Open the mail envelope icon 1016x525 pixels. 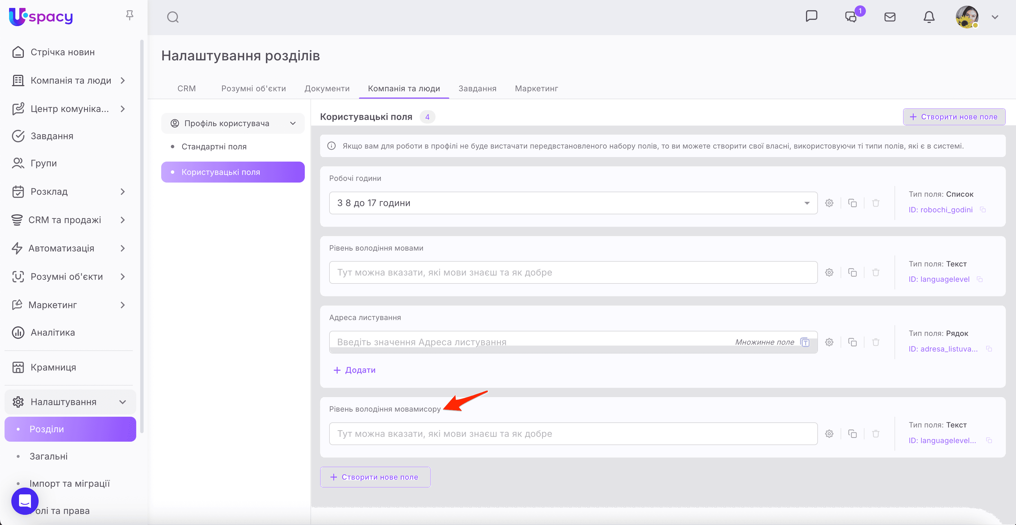[x=890, y=17]
